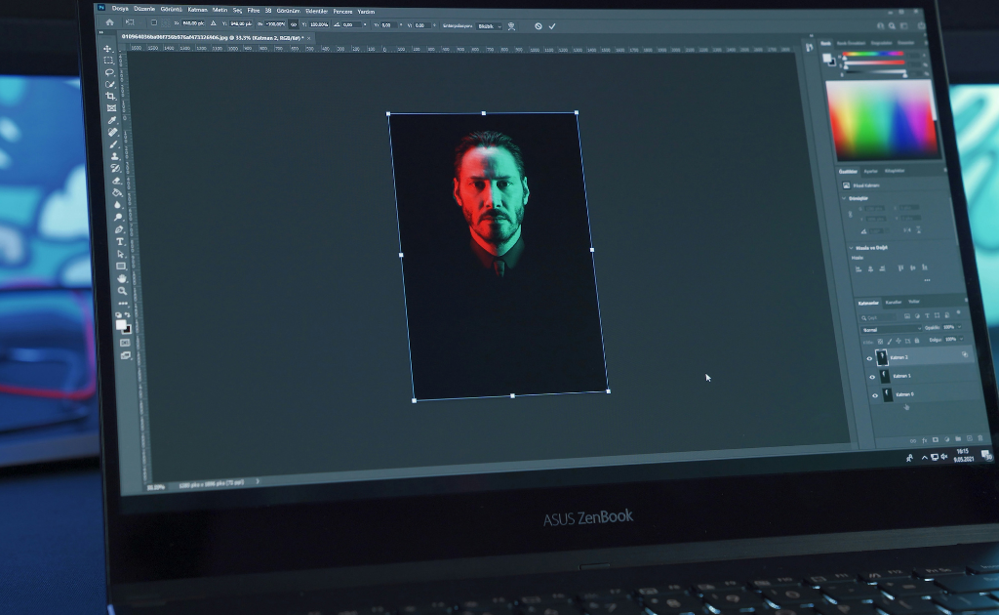Viewport: 999px width, 615px height.
Task: Select the Katman 1 layer thumbnail
Action: 885,376
